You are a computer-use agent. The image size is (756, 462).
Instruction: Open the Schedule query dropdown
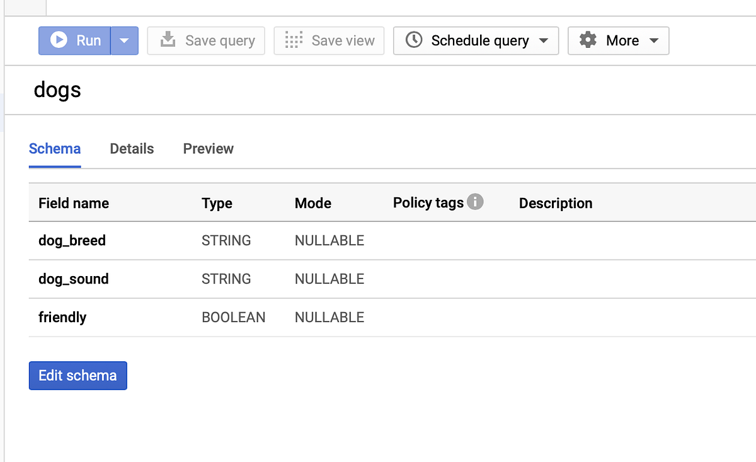pyautogui.click(x=544, y=40)
